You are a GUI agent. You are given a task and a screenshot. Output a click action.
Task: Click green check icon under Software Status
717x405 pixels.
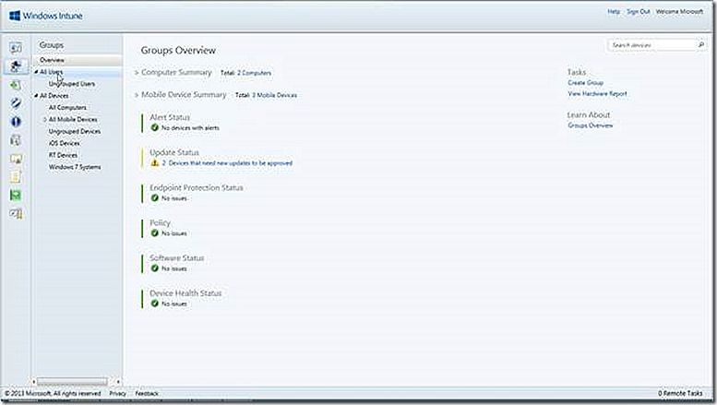(154, 268)
